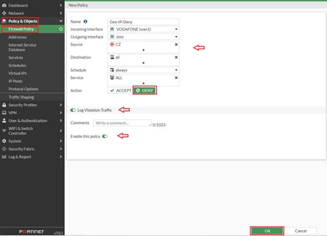Click the CZ geography icon in Source

pyautogui.click(x=112, y=44)
